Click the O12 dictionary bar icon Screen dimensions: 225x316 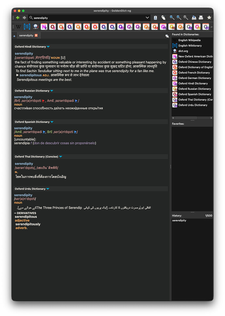[138, 26]
